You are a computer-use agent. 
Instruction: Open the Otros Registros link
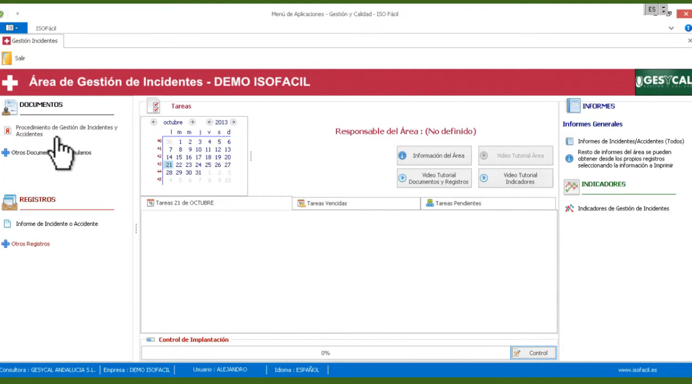(x=31, y=244)
